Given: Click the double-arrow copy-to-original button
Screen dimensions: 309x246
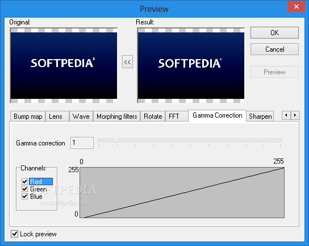Looking at the screenshot, I should 127,62.
